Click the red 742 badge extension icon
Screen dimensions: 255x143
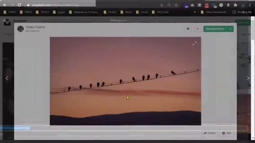point(207,6)
